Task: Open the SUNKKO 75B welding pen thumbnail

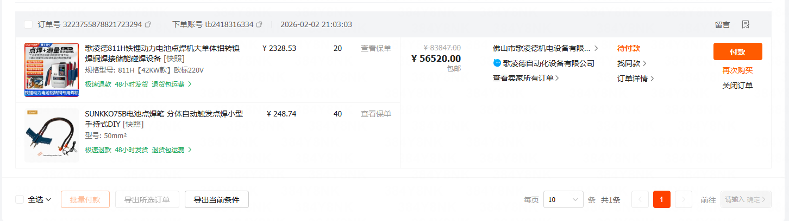Action: (52, 135)
